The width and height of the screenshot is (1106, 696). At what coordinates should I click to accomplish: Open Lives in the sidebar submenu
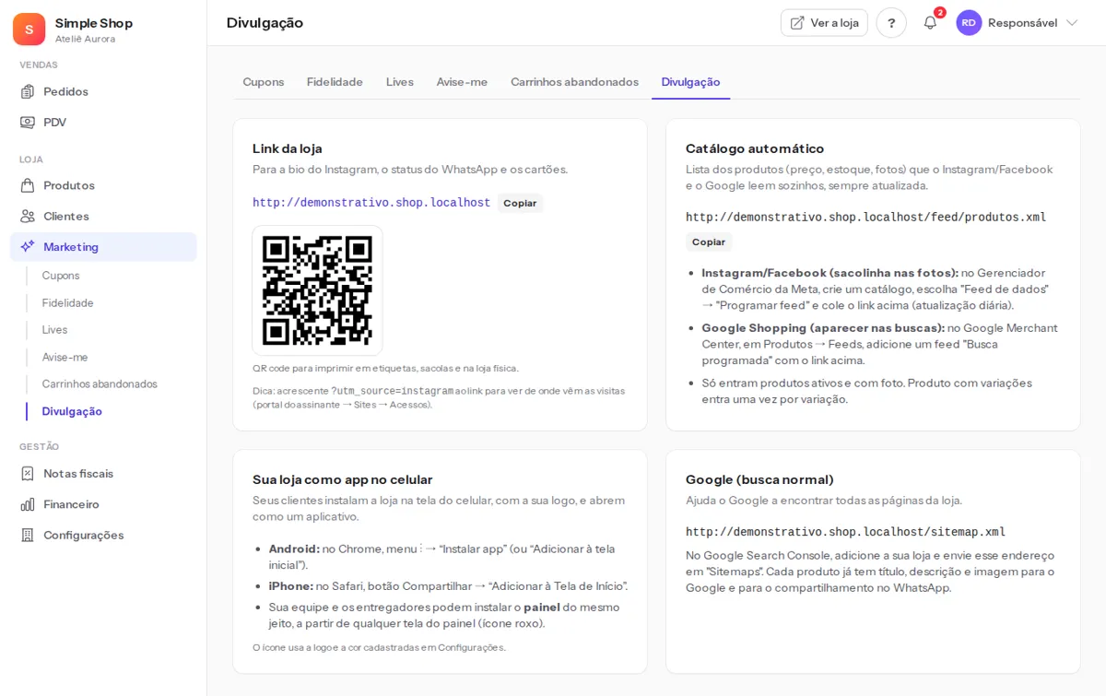point(54,330)
